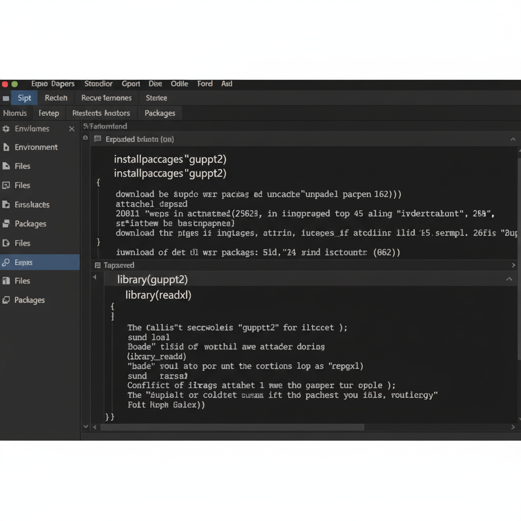Click the vertical scrollbar on right edge
521x521 pixels.
(518, 254)
